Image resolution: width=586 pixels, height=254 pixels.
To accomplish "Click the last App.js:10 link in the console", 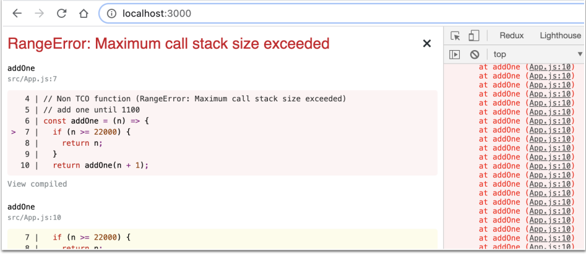I will (x=551, y=246).
